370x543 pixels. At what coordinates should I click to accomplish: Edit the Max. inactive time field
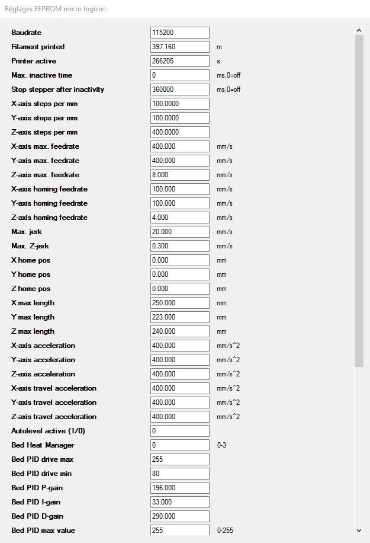point(180,75)
